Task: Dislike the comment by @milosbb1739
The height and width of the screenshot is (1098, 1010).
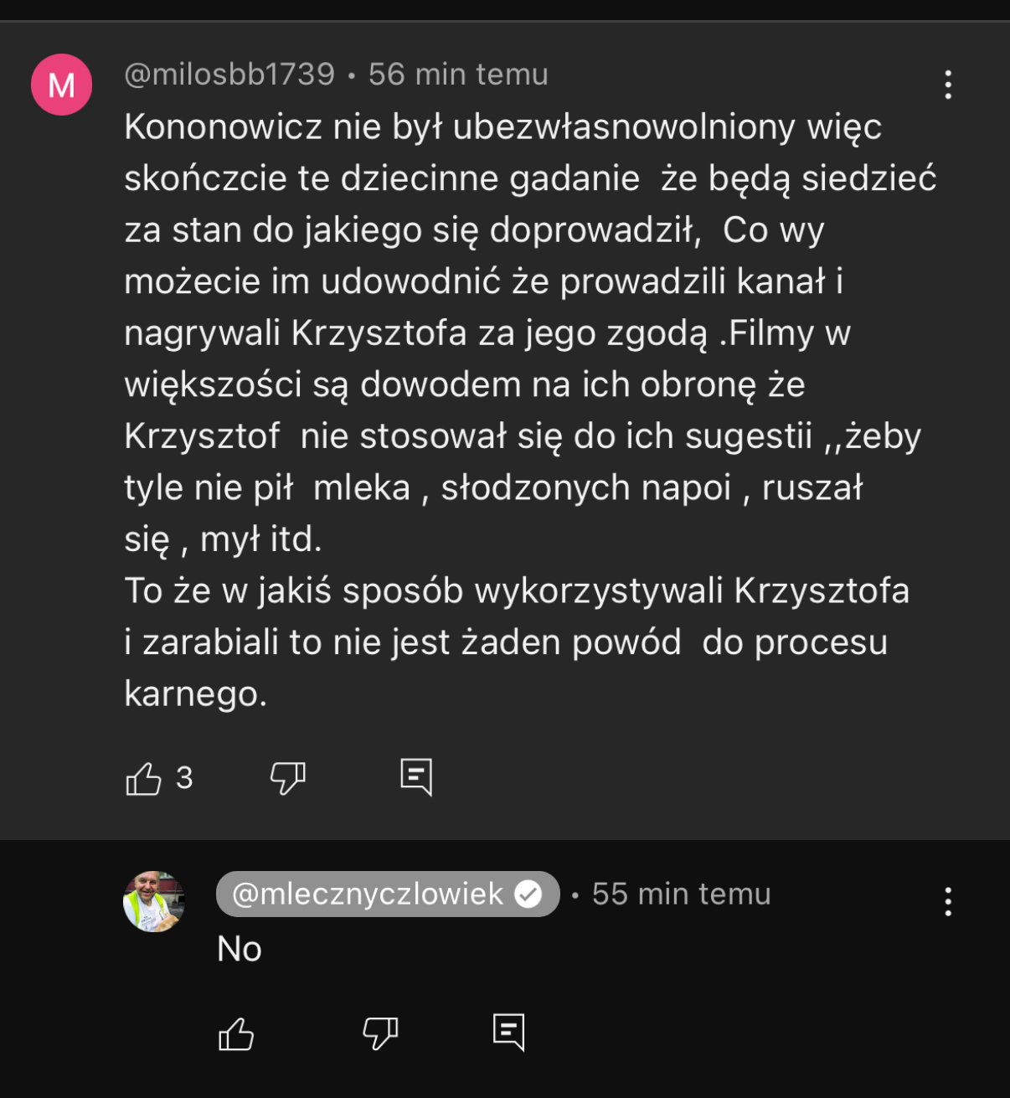Action: click(287, 779)
